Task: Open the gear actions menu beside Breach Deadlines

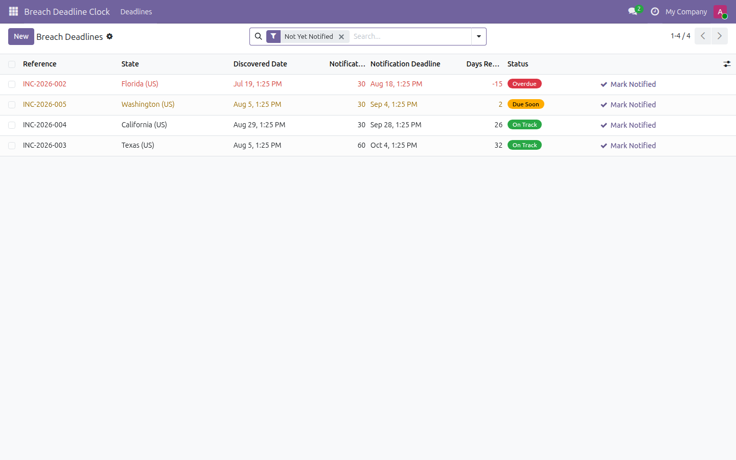Action: point(109,36)
